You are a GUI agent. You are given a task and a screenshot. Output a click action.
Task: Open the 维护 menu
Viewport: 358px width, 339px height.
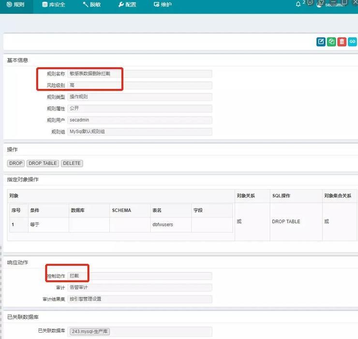point(163,4)
